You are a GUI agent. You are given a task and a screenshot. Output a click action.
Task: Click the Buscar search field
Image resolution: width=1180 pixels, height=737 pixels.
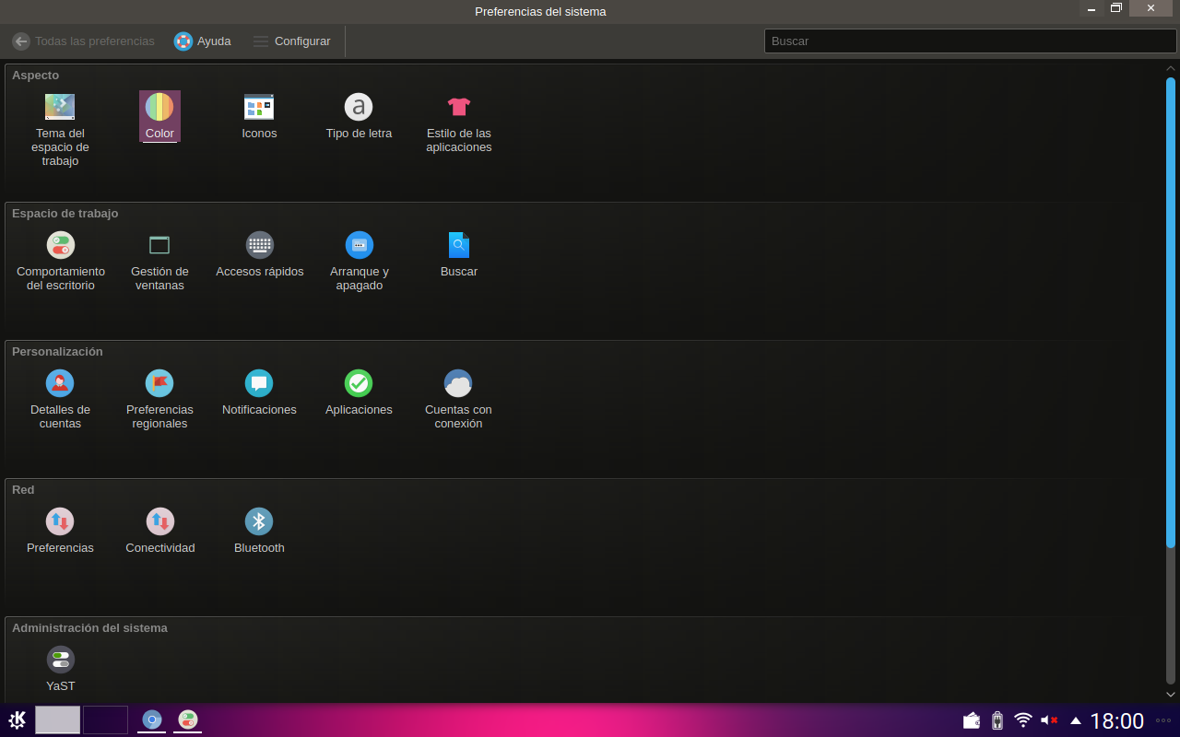click(970, 41)
